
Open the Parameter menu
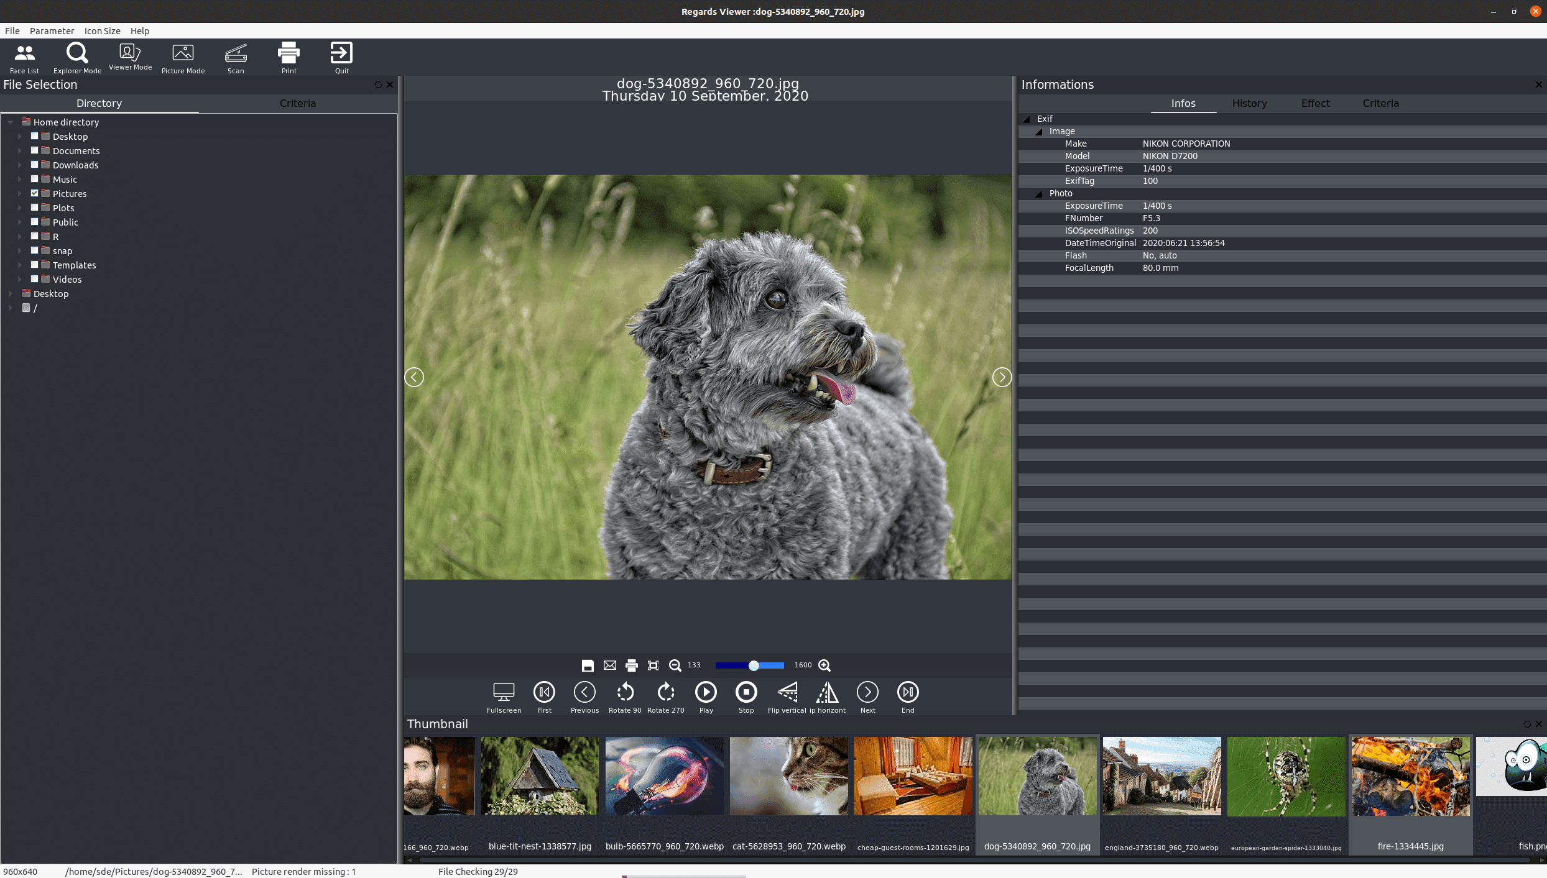[52, 30]
